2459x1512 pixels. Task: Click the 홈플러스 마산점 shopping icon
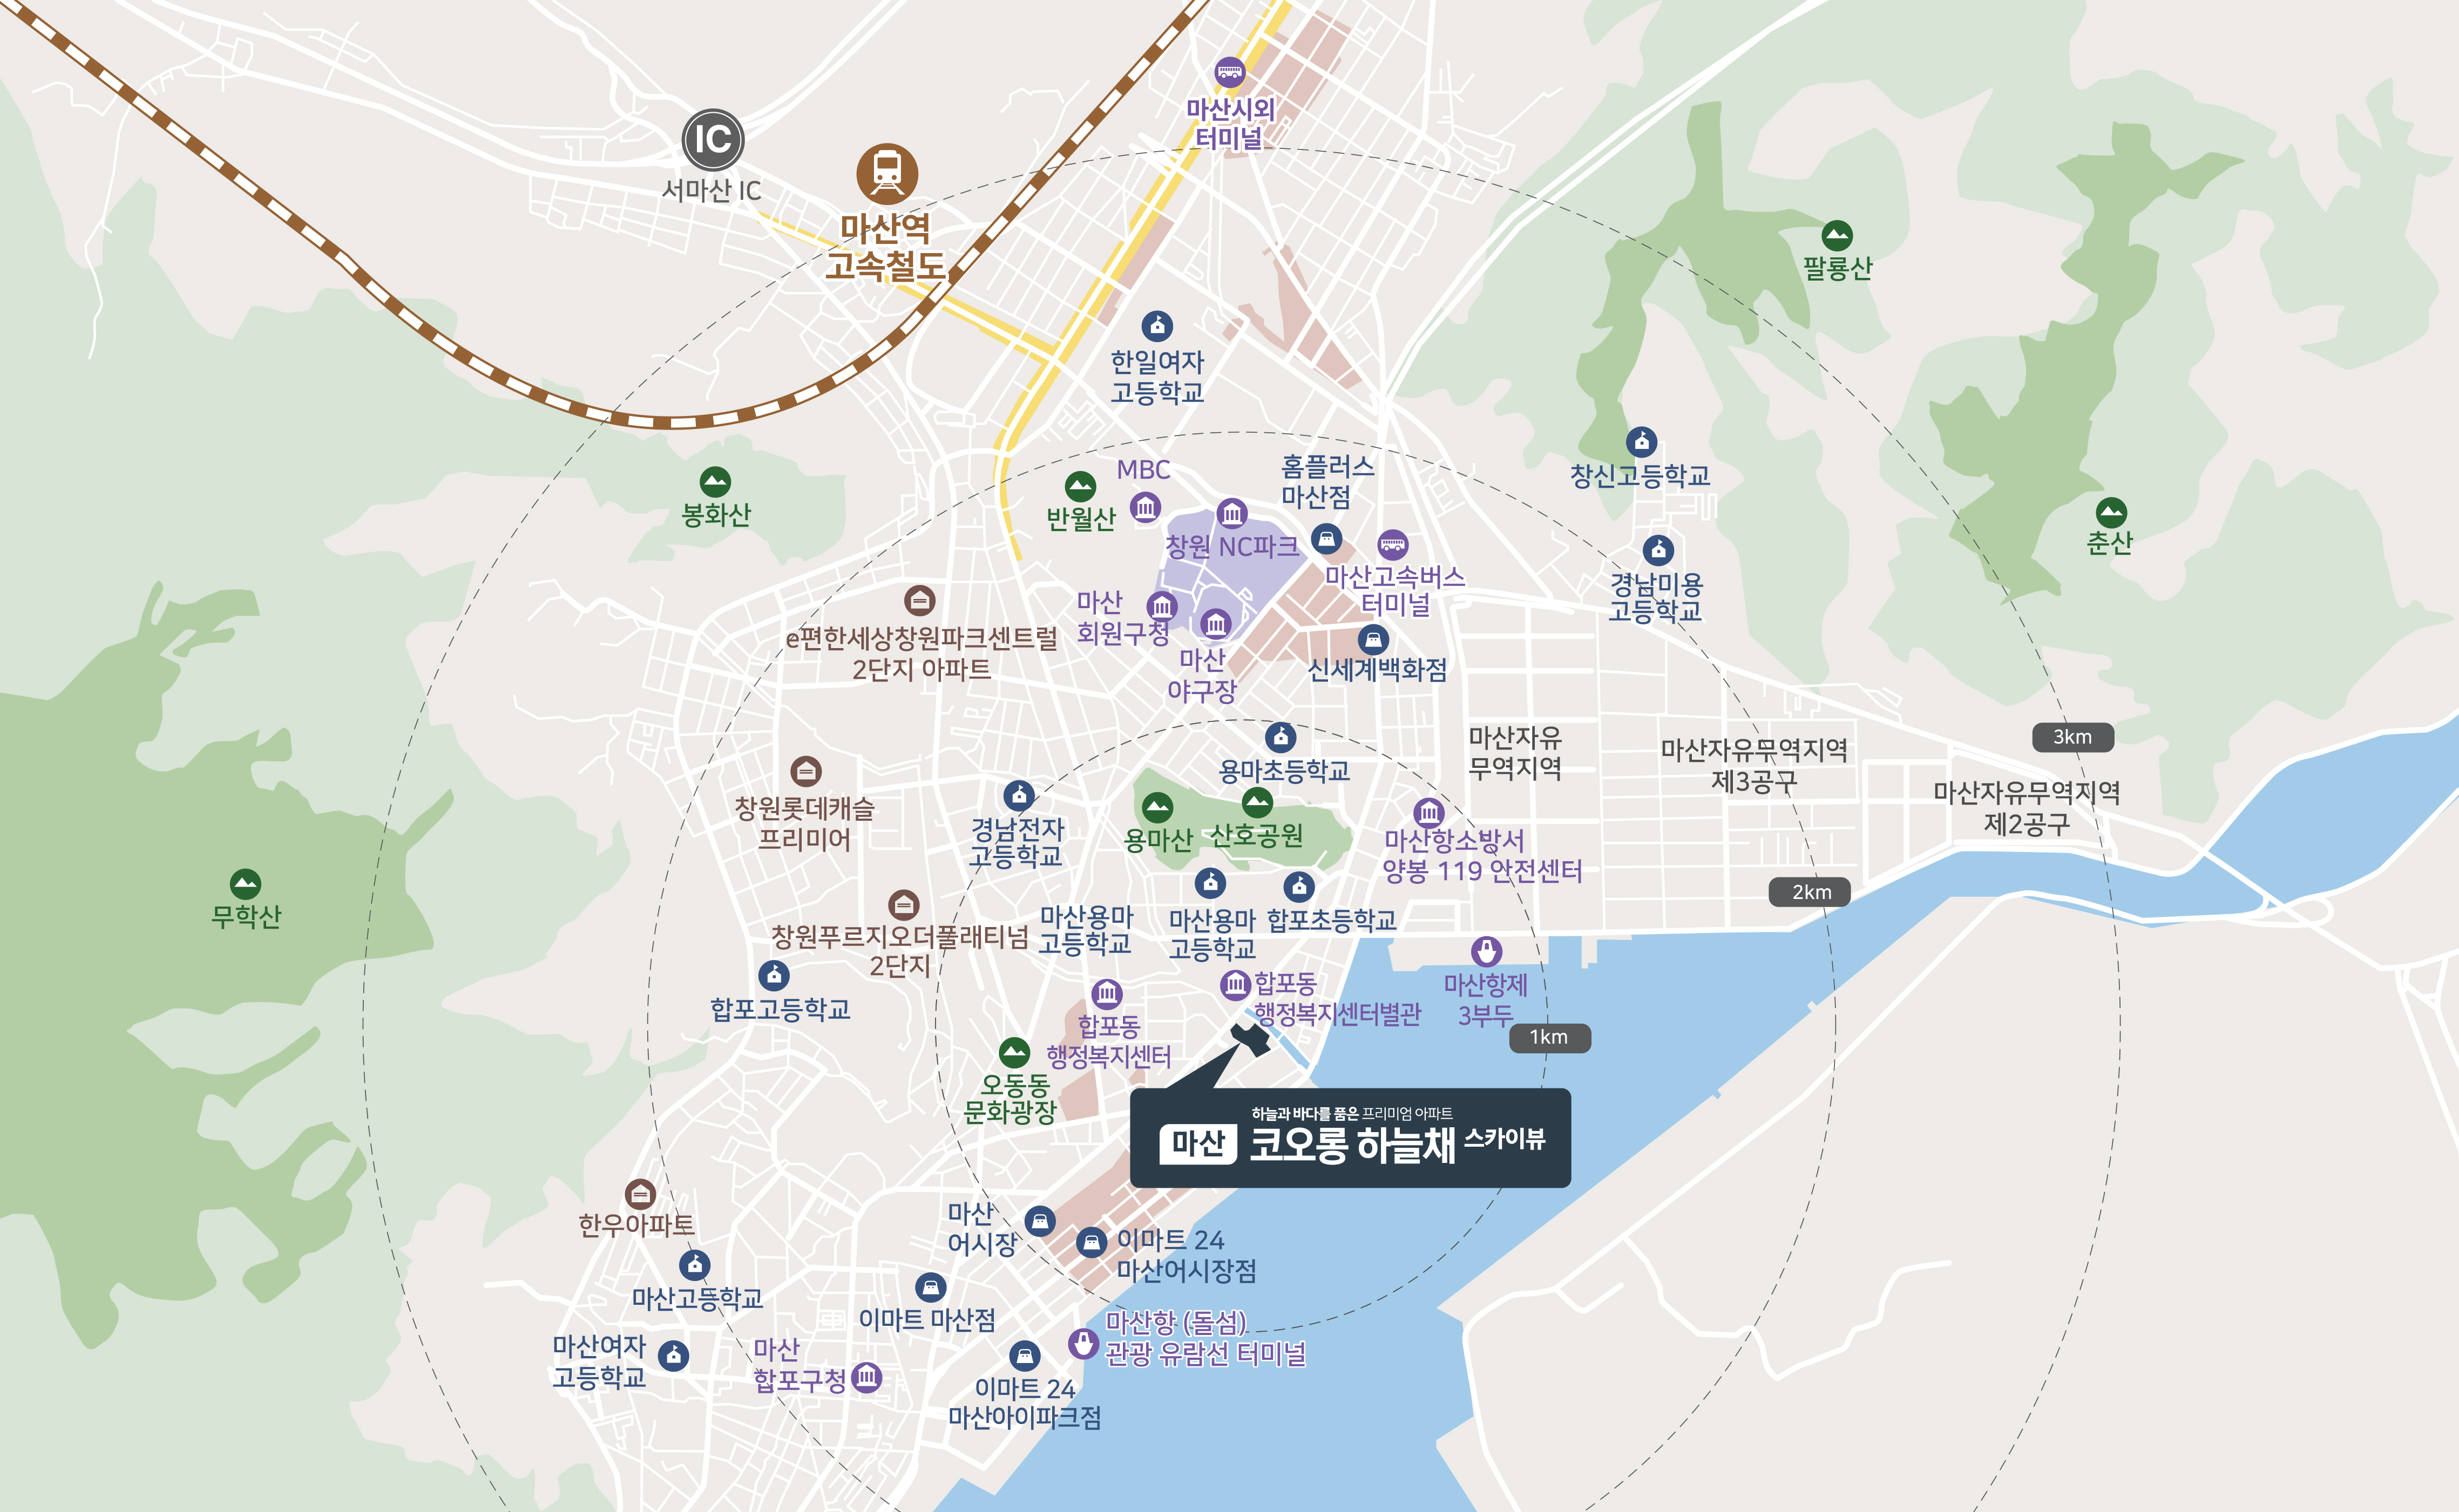click(1326, 539)
